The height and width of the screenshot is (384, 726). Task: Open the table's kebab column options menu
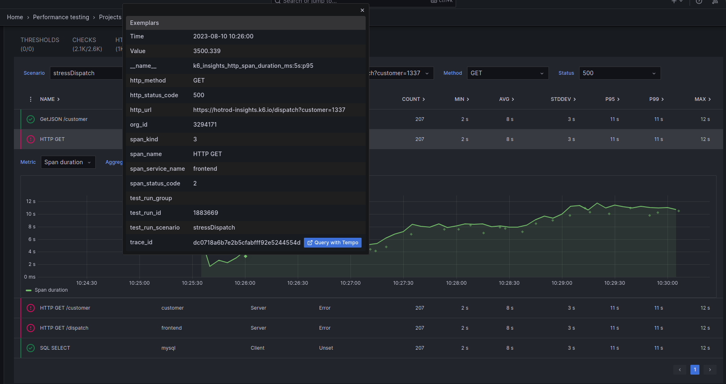tap(31, 99)
